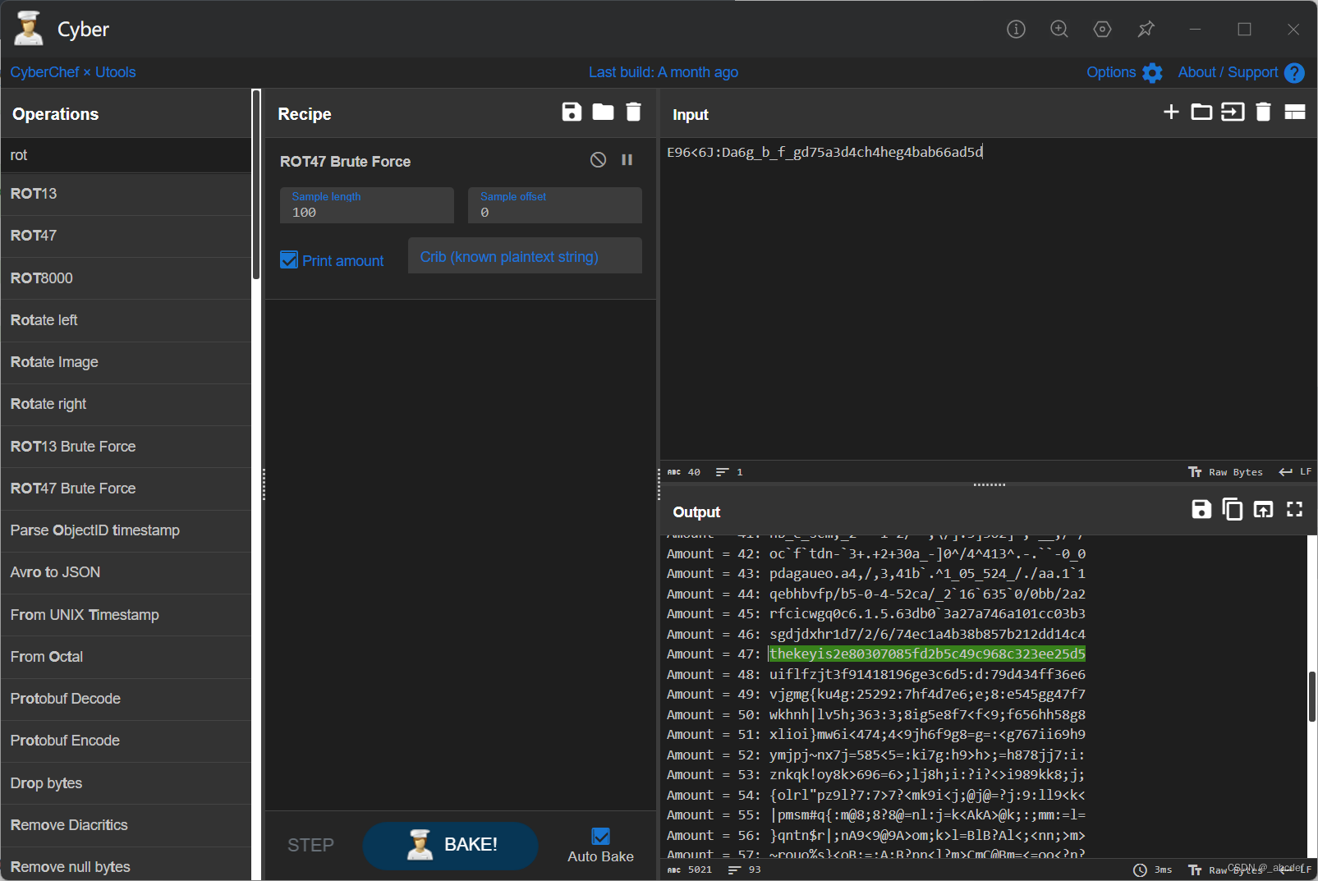Save the output to a file
Viewport: 1318px width, 881px height.
[1201, 510]
